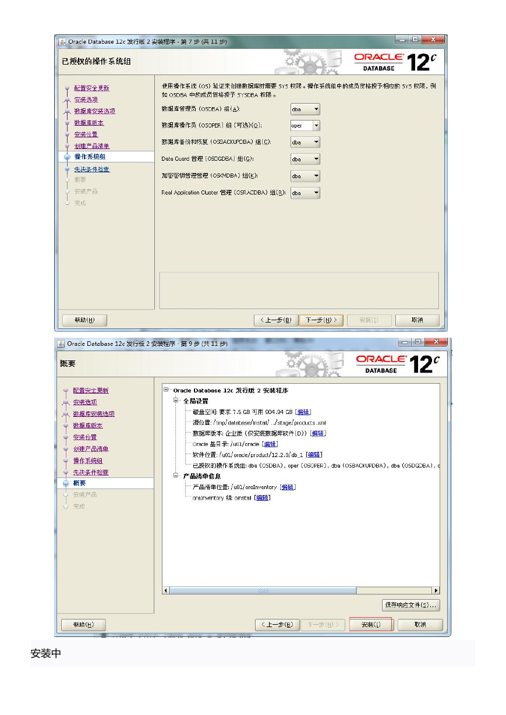Click 上一步(B) in the step 7 window
506x715 pixels.
[276, 320]
